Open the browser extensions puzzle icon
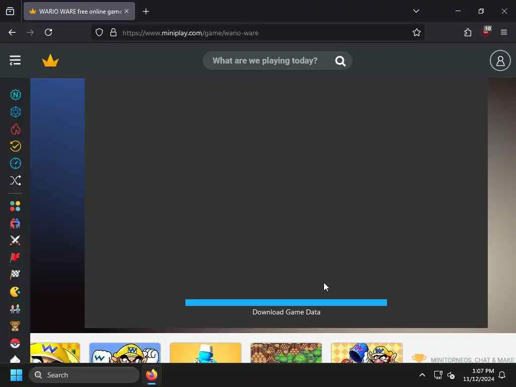The height and width of the screenshot is (387, 516). 468,33
